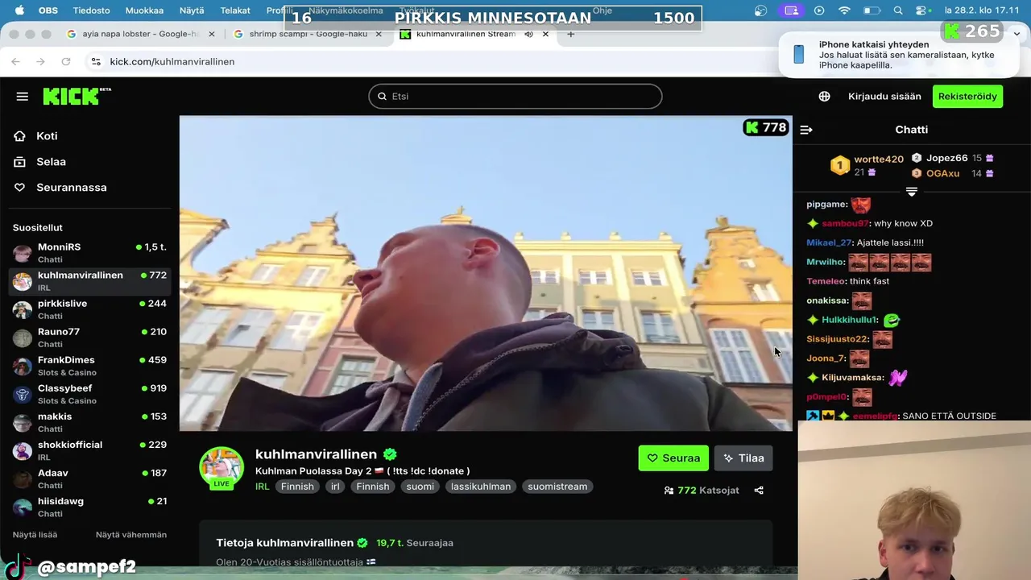
Task: View site information icon in address bar
Action: tap(96, 61)
